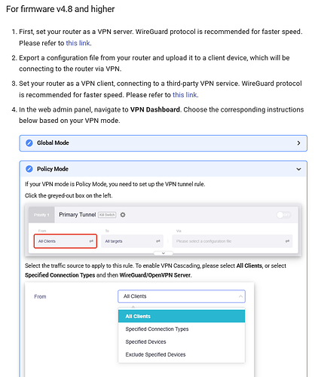Click the Kill Switch badge
This screenshot has width=315, height=377.
pos(107,215)
